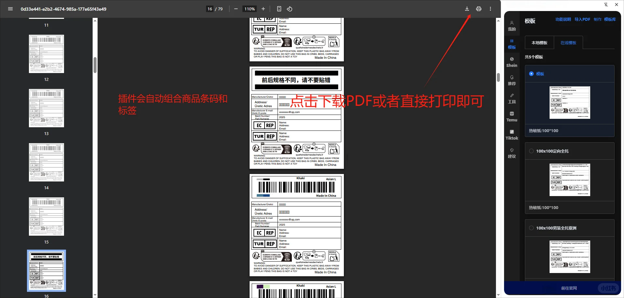Switch to the Temu section

pos(512,117)
